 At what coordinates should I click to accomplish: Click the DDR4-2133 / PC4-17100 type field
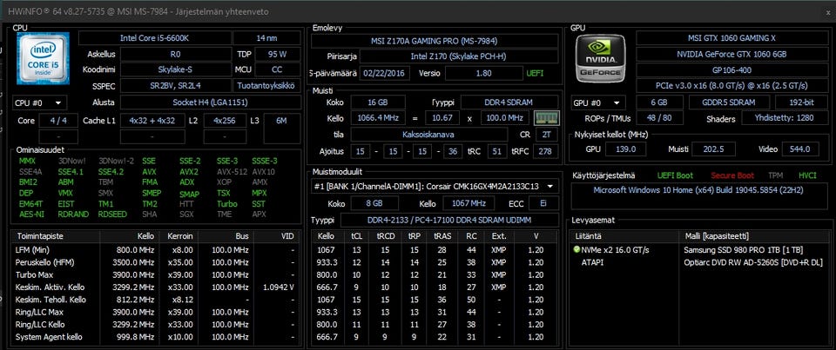(449, 220)
